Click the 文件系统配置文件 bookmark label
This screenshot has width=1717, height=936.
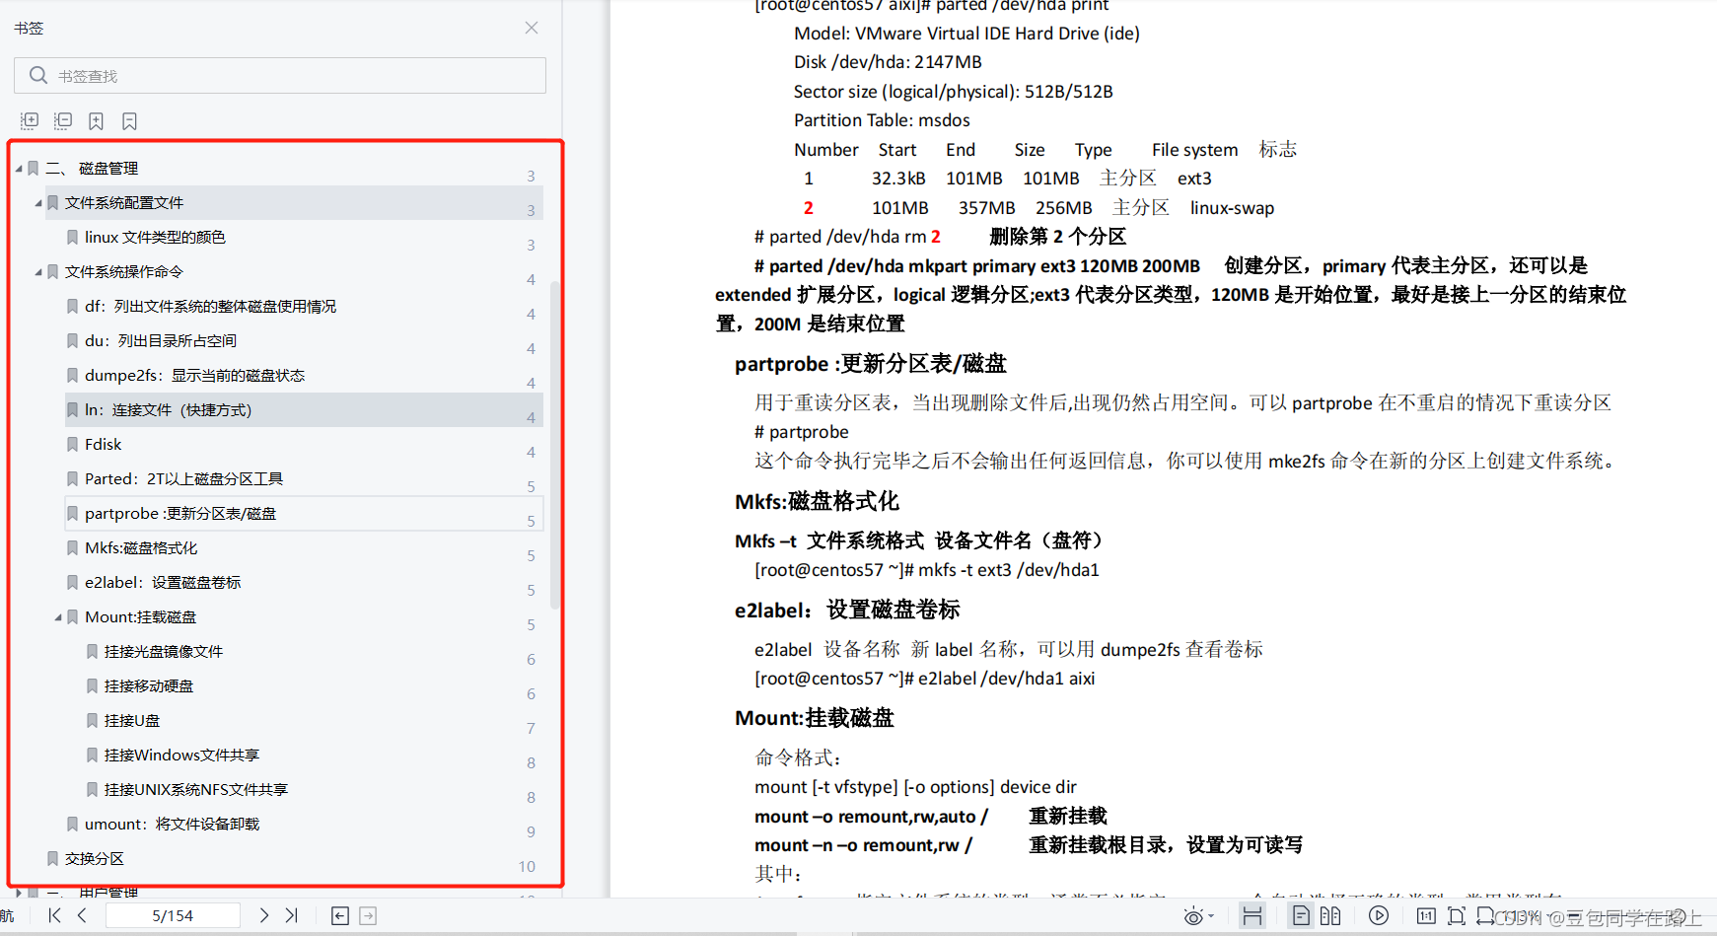pyautogui.click(x=124, y=203)
